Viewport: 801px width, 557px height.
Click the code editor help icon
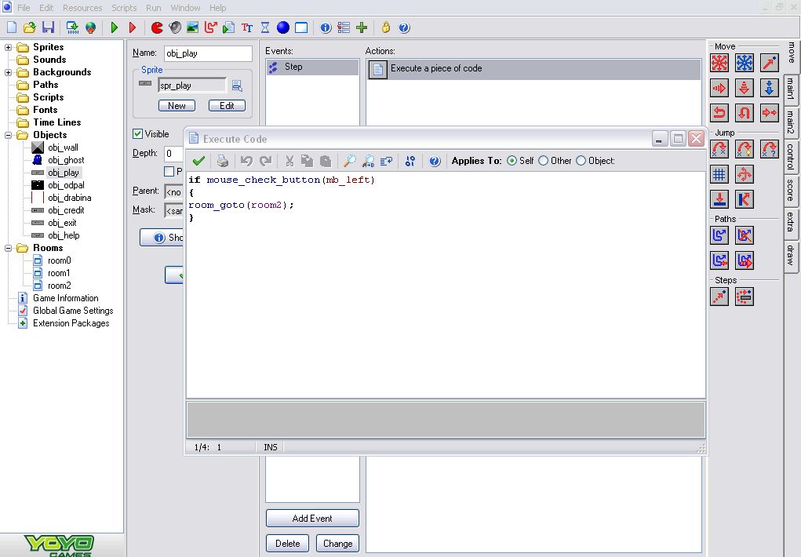434,161
